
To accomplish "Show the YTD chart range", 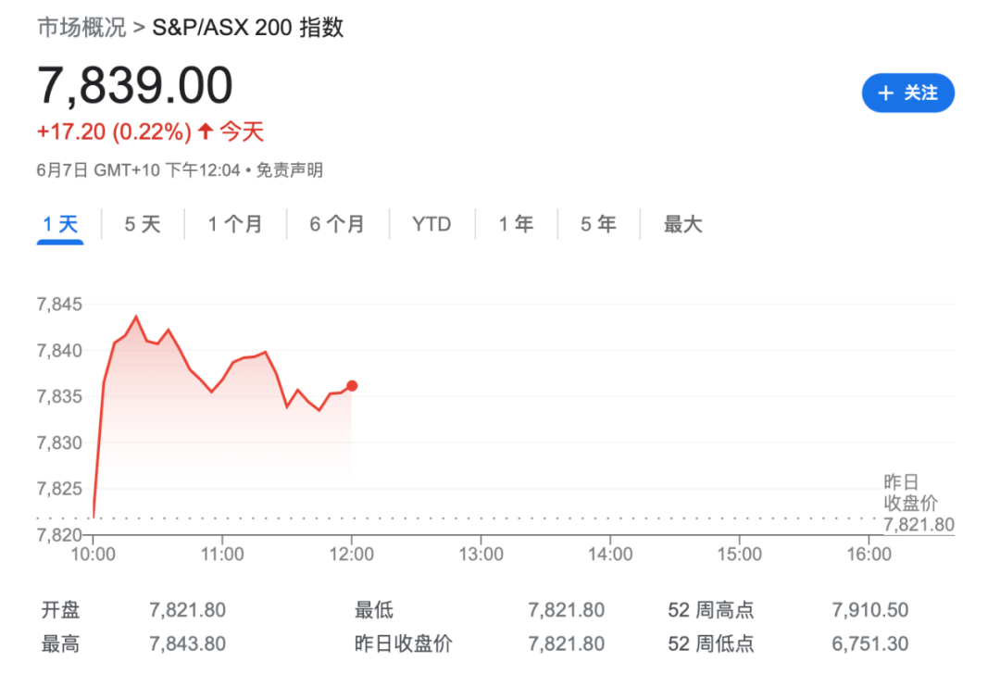I will [x=431, y=224].
